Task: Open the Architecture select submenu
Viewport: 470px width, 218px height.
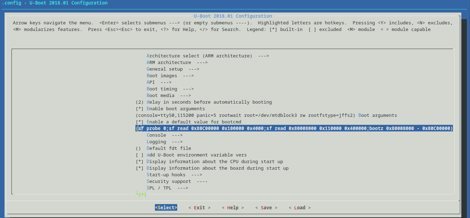Action: [x=208, y=56]
